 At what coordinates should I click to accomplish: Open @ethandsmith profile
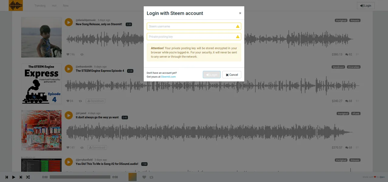(x=84, y=67)
